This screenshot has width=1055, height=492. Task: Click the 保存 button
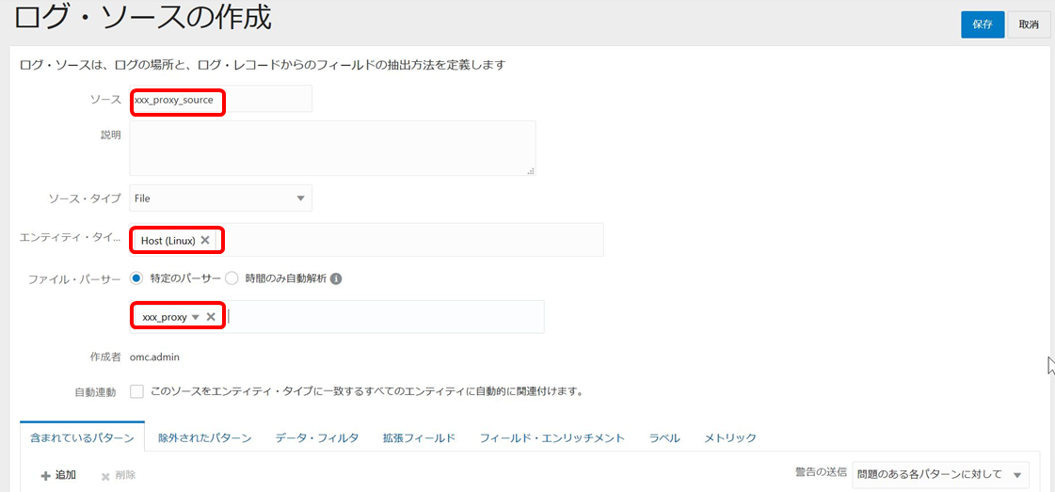(x=983, y=24)
